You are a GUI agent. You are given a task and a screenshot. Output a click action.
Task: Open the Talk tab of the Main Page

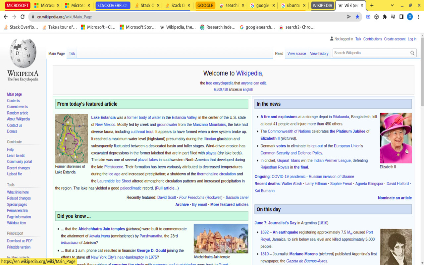pyautogui.click(x=72, y=53)
